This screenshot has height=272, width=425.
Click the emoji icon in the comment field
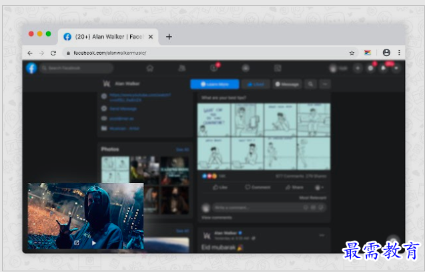coord(306,208)
